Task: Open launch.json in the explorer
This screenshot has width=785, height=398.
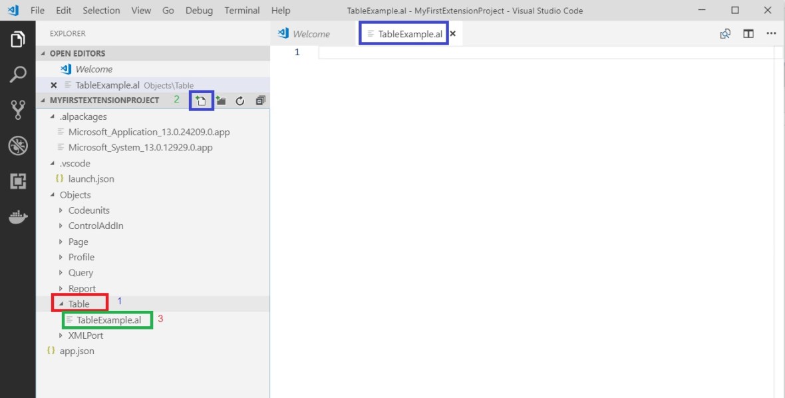Action: click(x=90, y=179)
